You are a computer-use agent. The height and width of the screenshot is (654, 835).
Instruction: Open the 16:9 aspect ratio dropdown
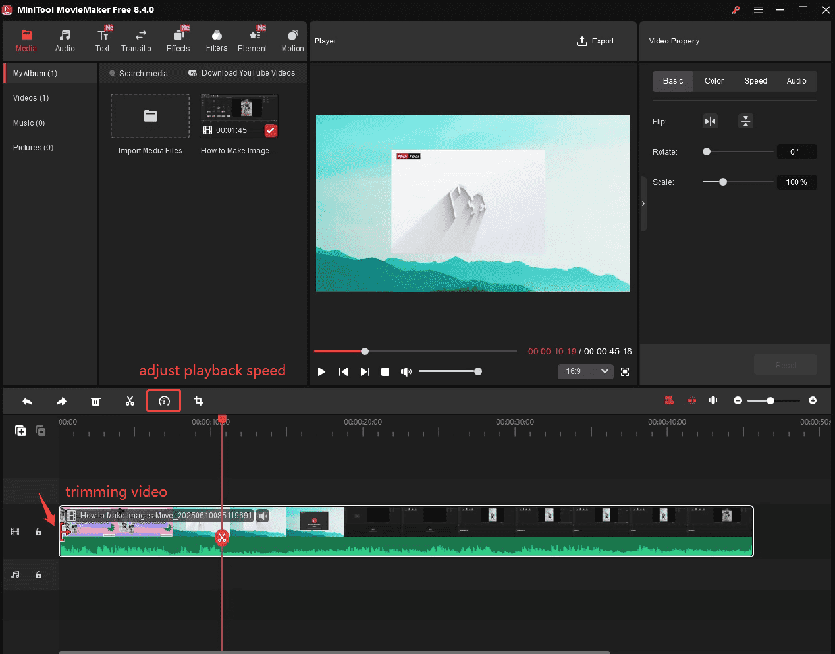585,371
